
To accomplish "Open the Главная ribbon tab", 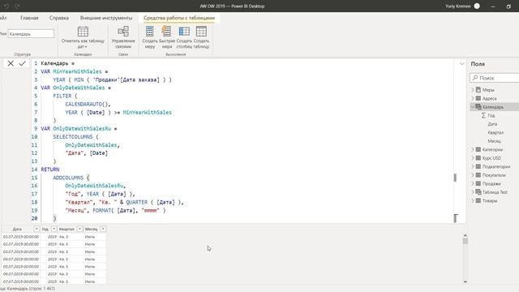I will click(29, 18).
